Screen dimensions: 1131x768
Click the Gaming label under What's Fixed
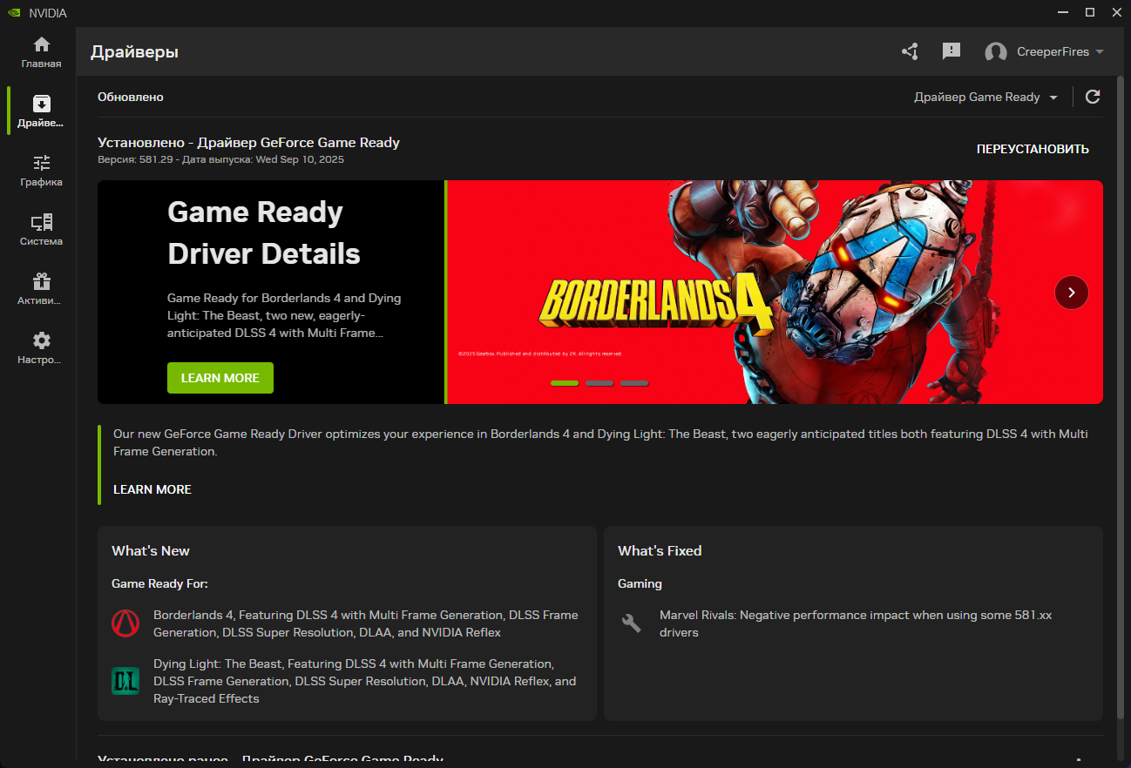tap(640, 583)
